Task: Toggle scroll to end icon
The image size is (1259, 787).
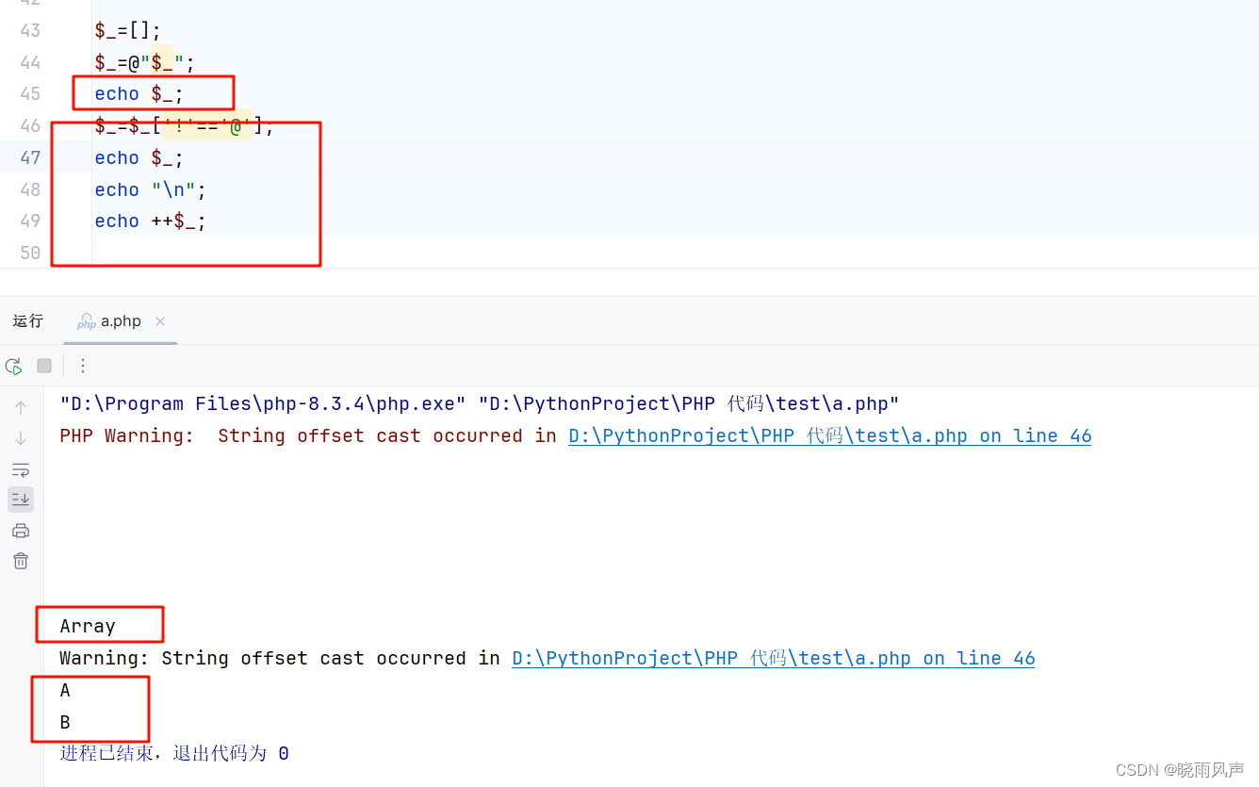Action: (21, 500)
